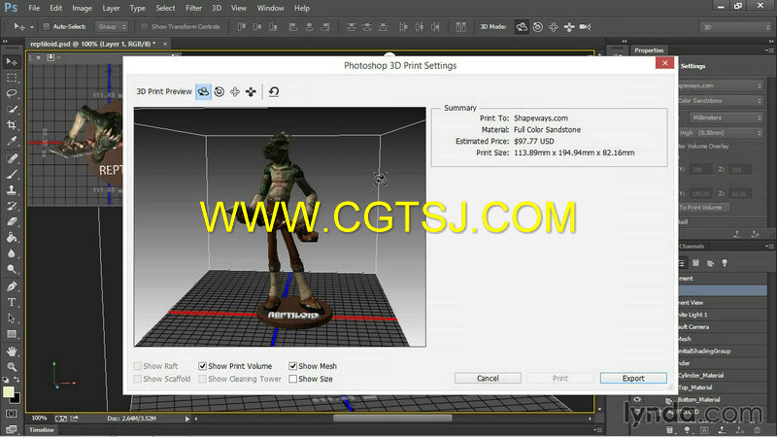
Task: Enable Auto-Select checkbox
Action: pyautogui.click(x=46, y=27)
